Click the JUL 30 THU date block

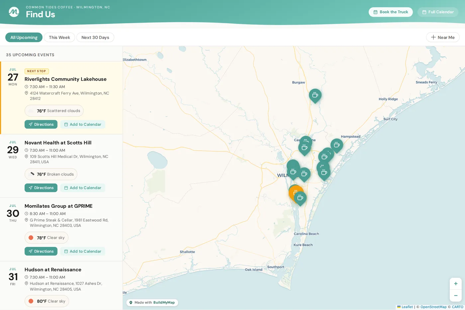13,213
